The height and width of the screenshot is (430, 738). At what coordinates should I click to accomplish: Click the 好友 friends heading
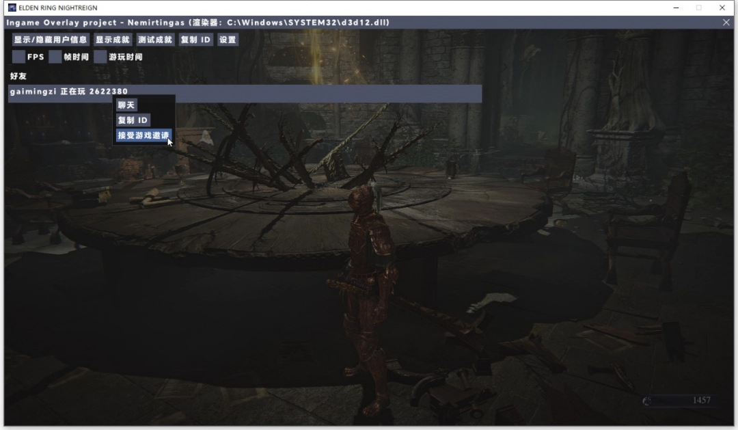[x=18, y=76]
